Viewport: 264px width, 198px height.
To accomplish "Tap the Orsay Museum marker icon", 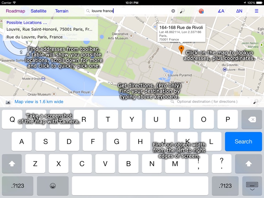I will pyautogui.click(x=54, y=94).
